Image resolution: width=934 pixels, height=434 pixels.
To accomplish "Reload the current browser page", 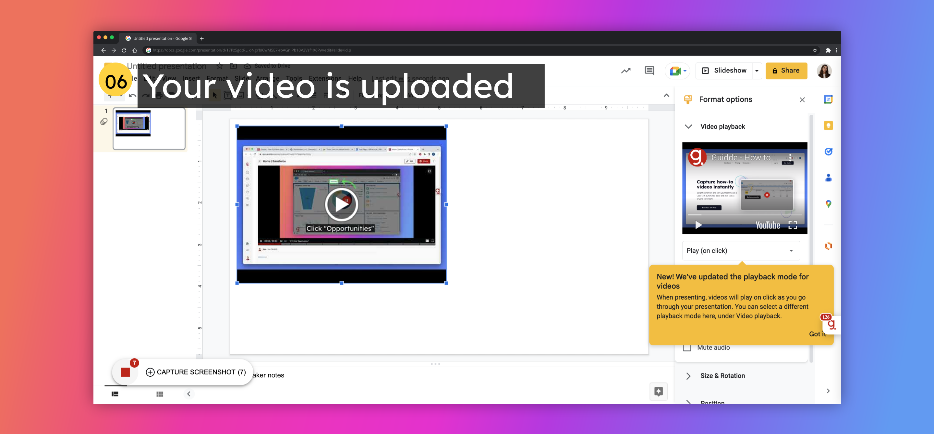I will pyautogui.click(x=124, y=50).
